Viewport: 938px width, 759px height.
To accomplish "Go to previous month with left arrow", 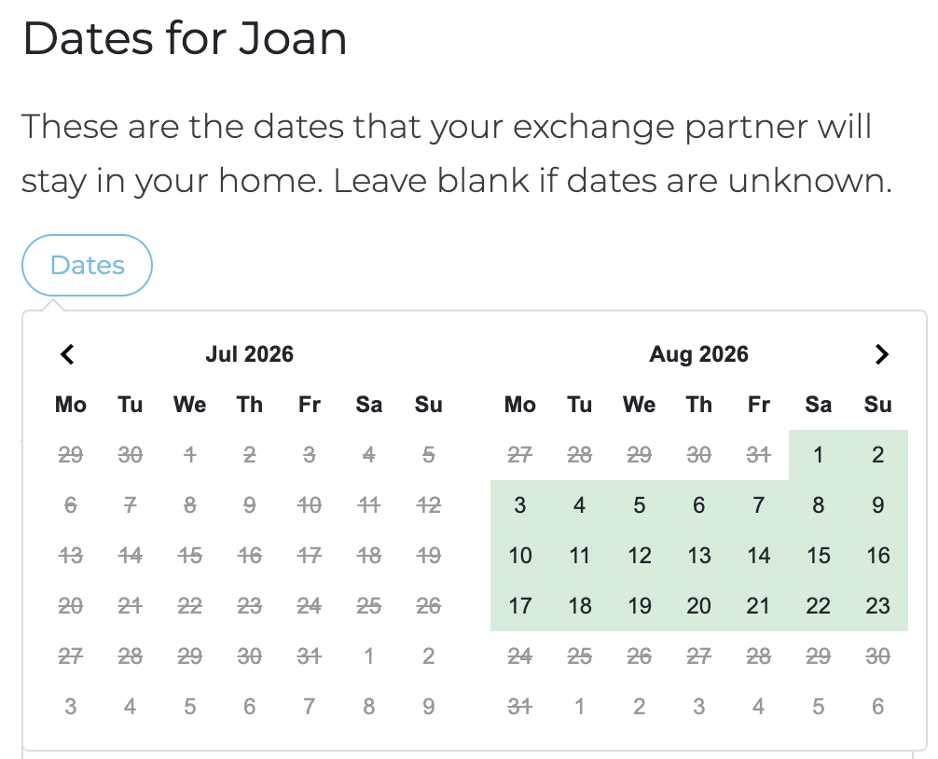I will click(67, 354).
